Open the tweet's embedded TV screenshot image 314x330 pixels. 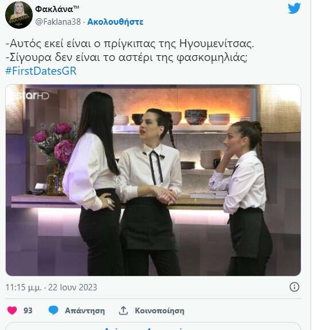[x=153, y=180]
